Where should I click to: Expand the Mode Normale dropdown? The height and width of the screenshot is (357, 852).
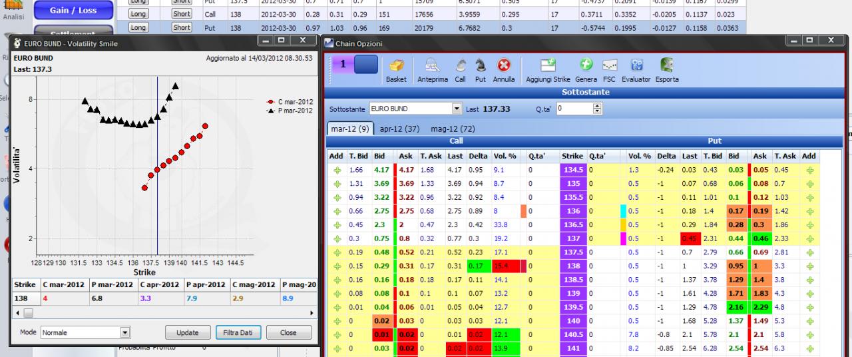[x=124, y=332]
